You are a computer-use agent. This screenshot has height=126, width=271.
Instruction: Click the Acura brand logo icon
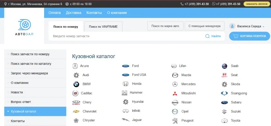click(x=75, y=66)
